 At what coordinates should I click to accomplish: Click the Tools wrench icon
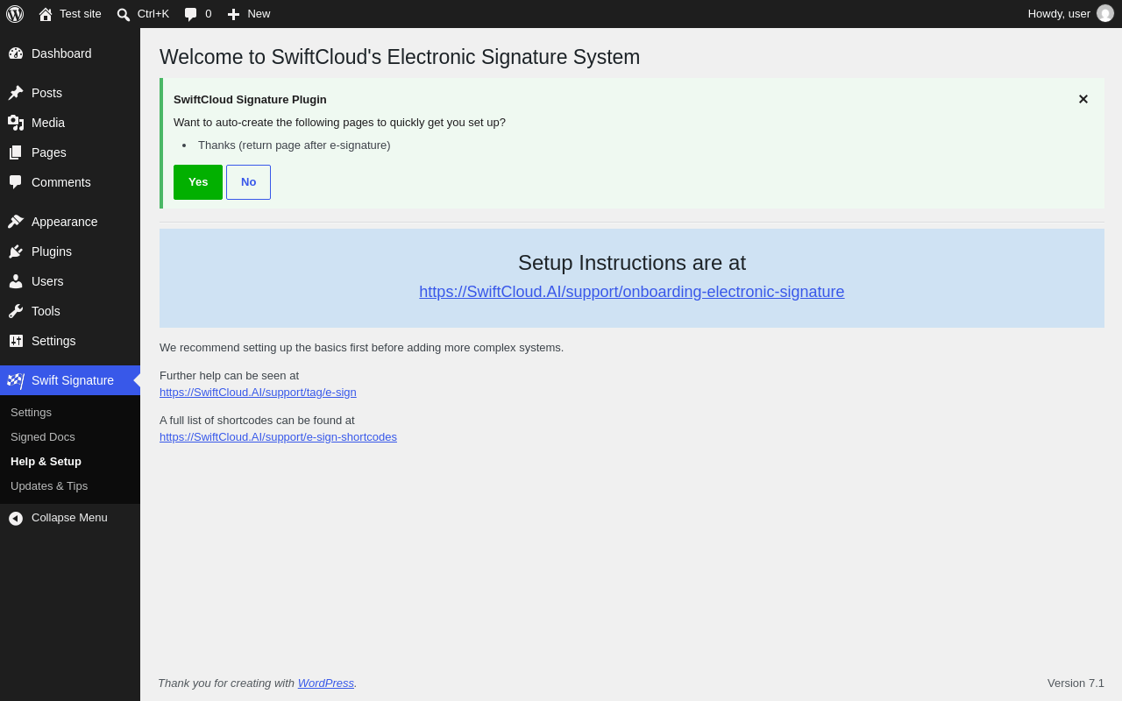[16, 311]
